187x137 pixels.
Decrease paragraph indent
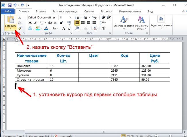pos(103,18)
